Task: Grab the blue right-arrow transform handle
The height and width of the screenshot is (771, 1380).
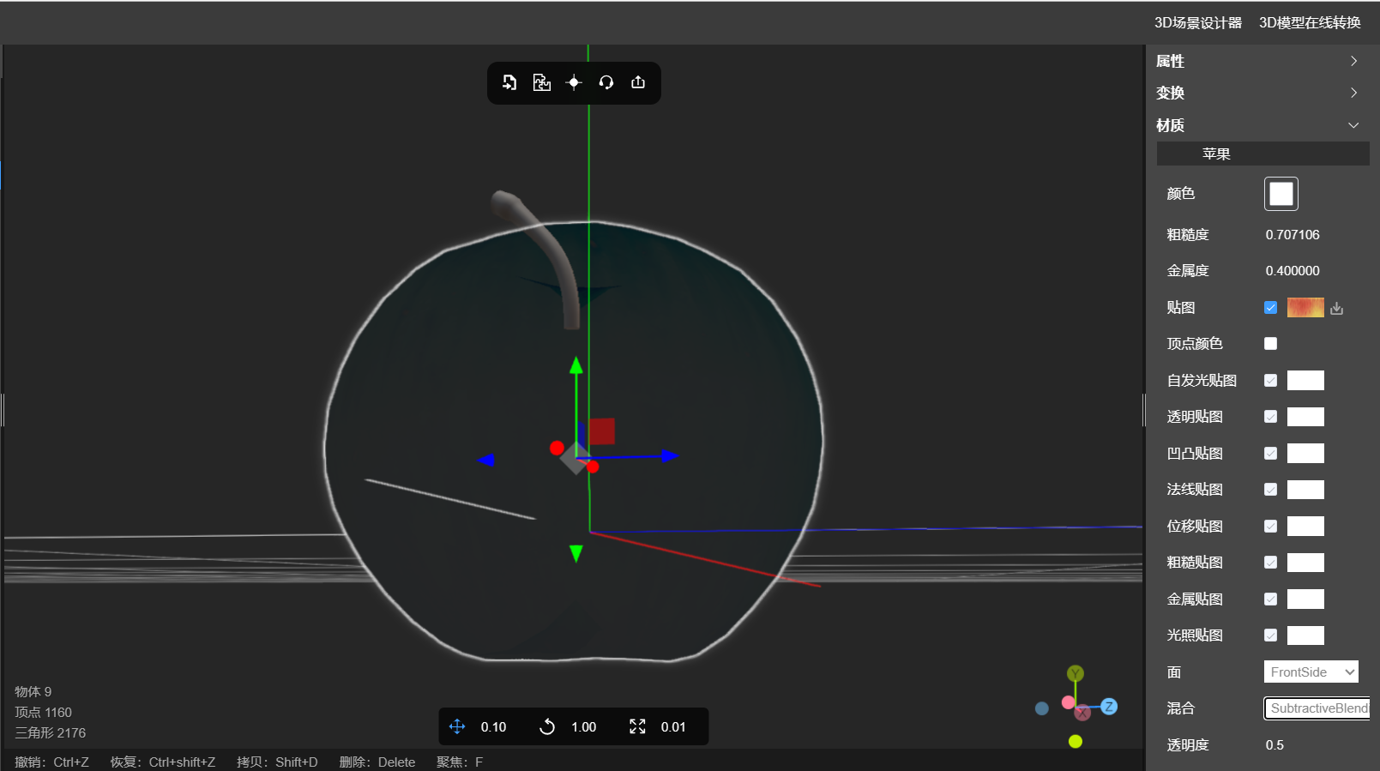Action: click(670, 456)
